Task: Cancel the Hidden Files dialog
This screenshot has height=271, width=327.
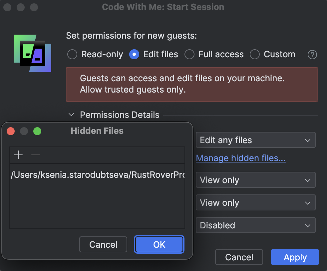Action: (x=103, y=244)
